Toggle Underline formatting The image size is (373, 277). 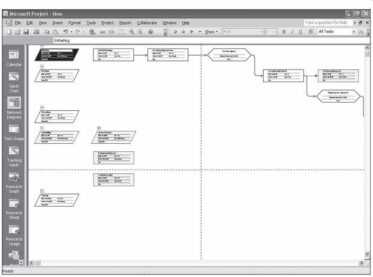pos(301,32)
